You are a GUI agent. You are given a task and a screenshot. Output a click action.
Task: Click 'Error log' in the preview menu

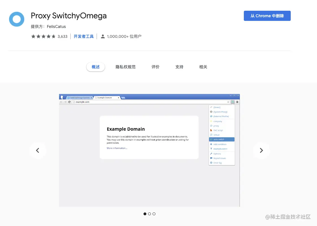[217, 163]
